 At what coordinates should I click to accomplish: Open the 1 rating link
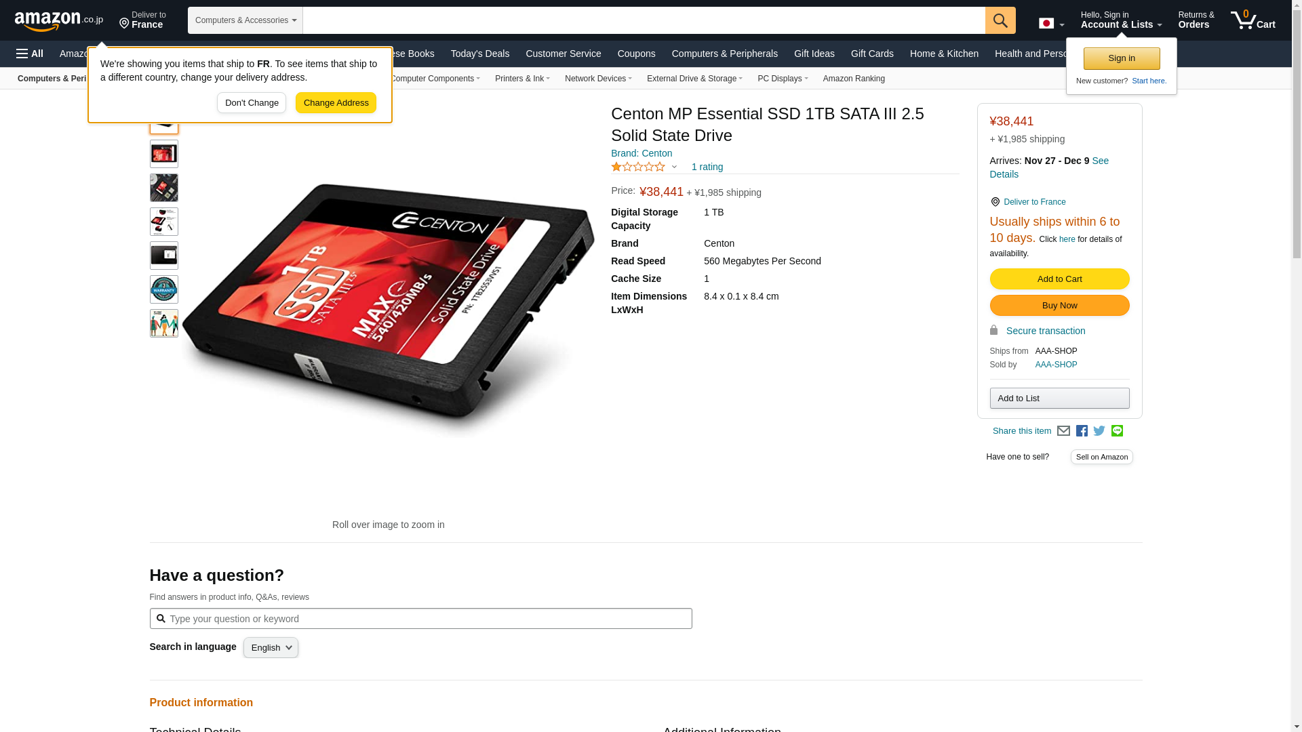click(707, 167)
